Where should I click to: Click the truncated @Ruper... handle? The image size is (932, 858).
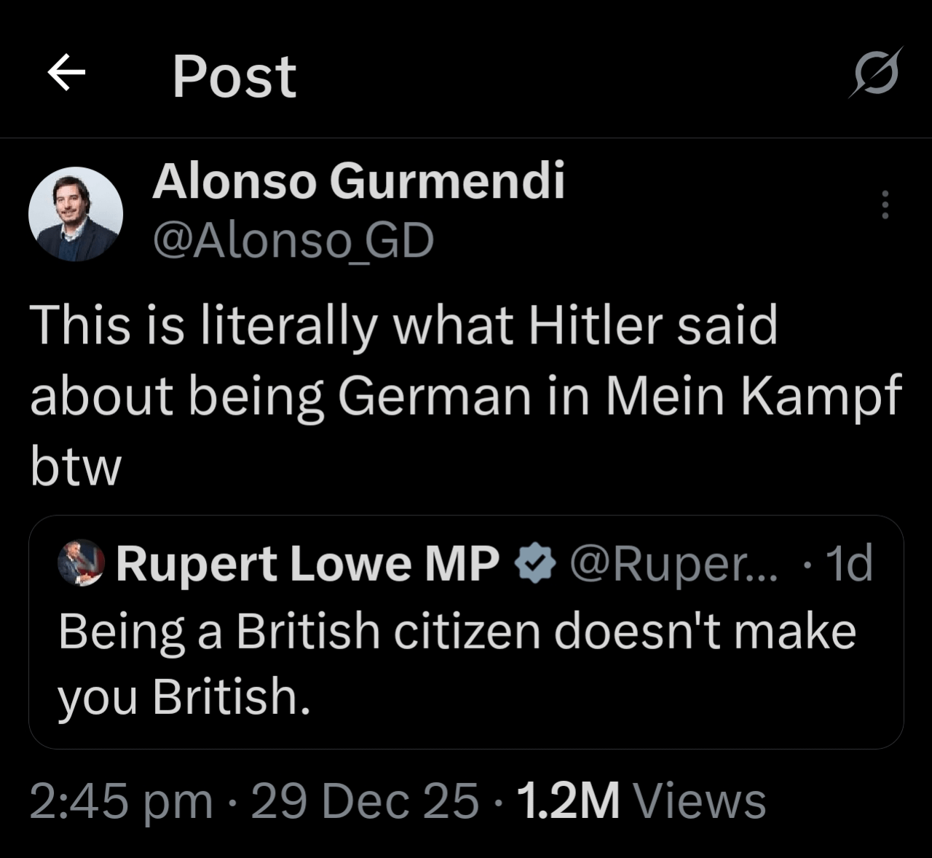click(674, 564)
